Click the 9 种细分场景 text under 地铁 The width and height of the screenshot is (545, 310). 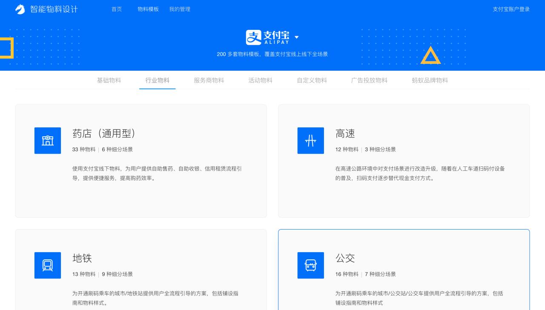point(118,274)
